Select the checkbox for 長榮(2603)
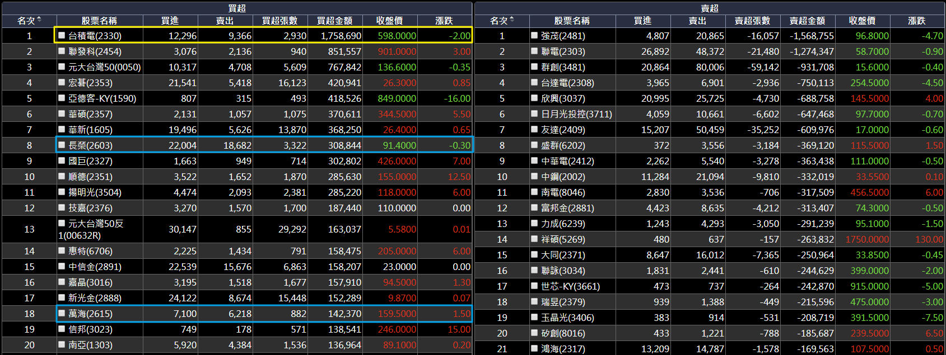The image size is (946, 355). [62, 145]
